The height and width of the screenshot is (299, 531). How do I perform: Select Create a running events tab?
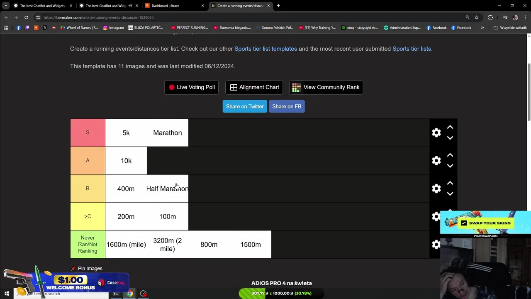pyautogui.click(x=240, y=6)
